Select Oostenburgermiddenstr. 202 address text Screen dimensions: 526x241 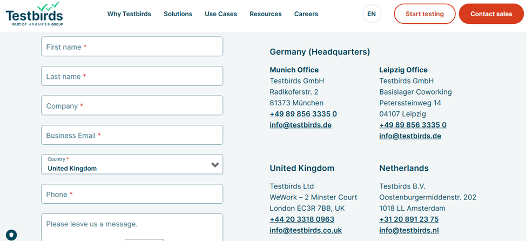tap(428, 197)
